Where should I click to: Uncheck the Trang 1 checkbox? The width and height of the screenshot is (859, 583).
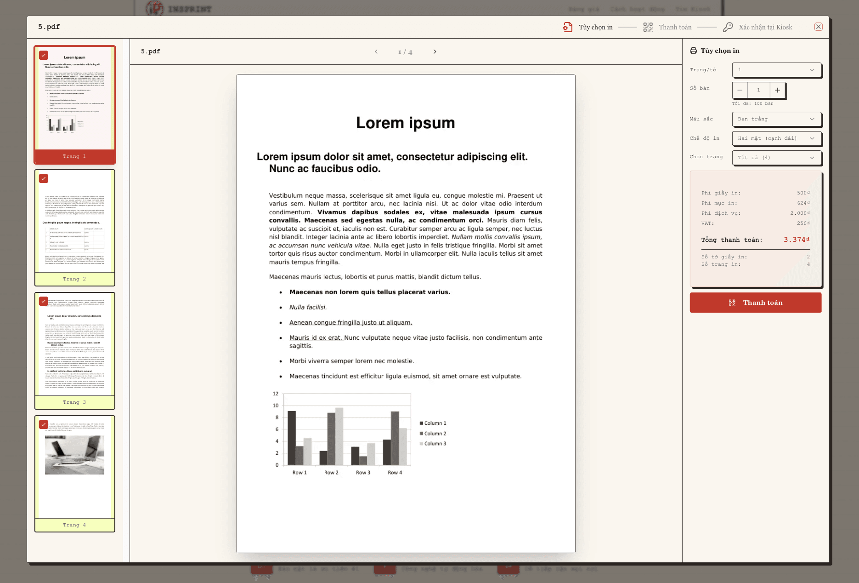(44, 55)
